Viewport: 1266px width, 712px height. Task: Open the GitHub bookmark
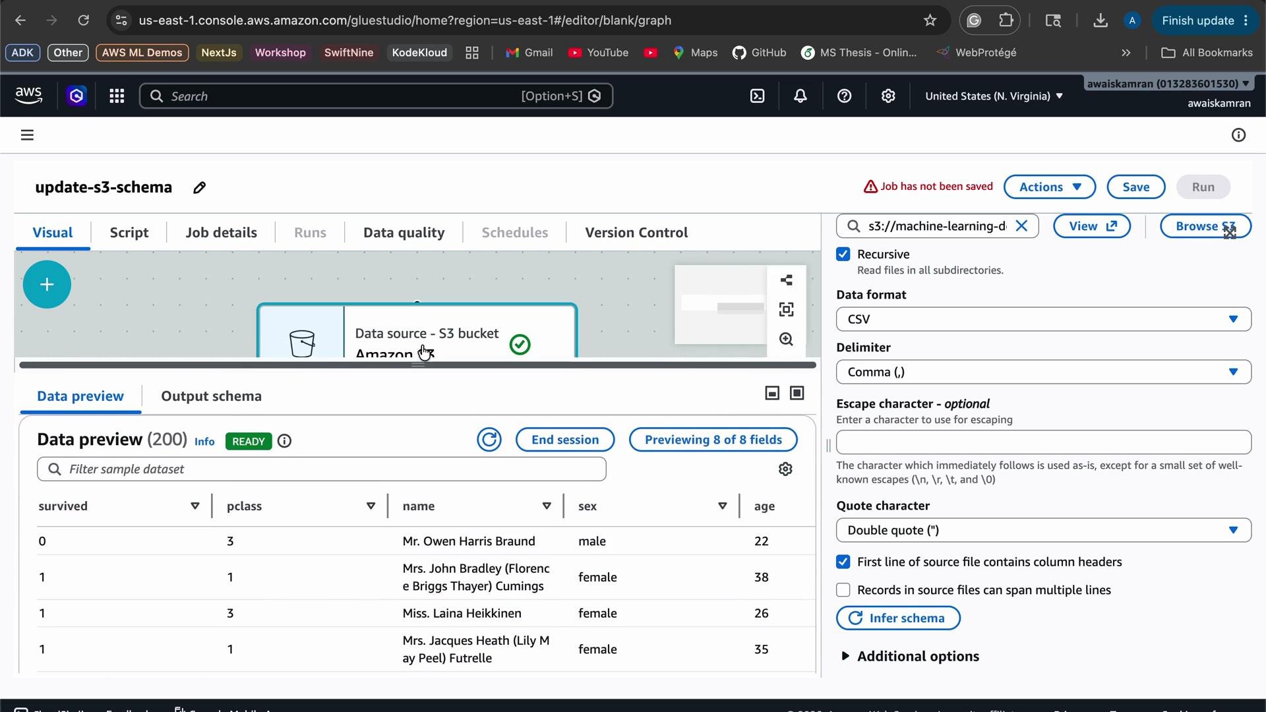(760, 53)
